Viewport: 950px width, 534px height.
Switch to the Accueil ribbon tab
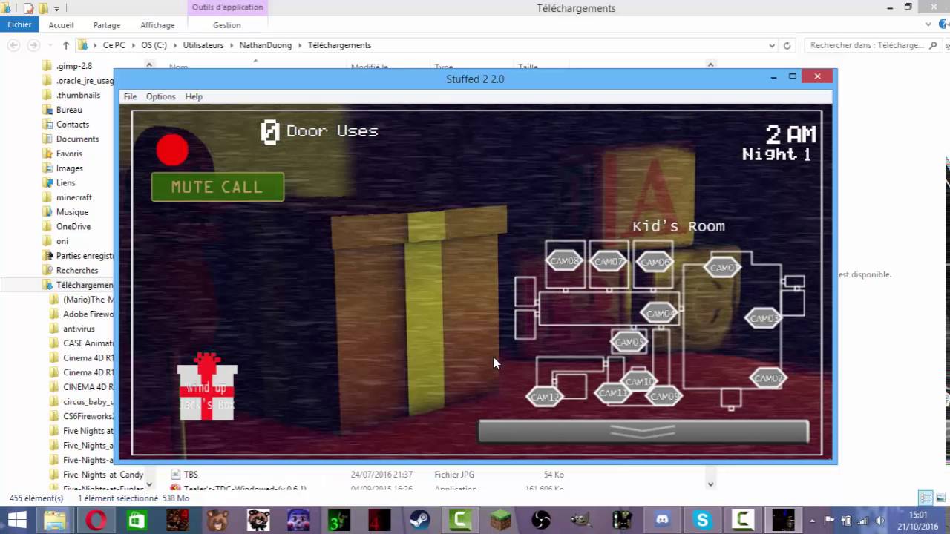(x=61, y=25)
